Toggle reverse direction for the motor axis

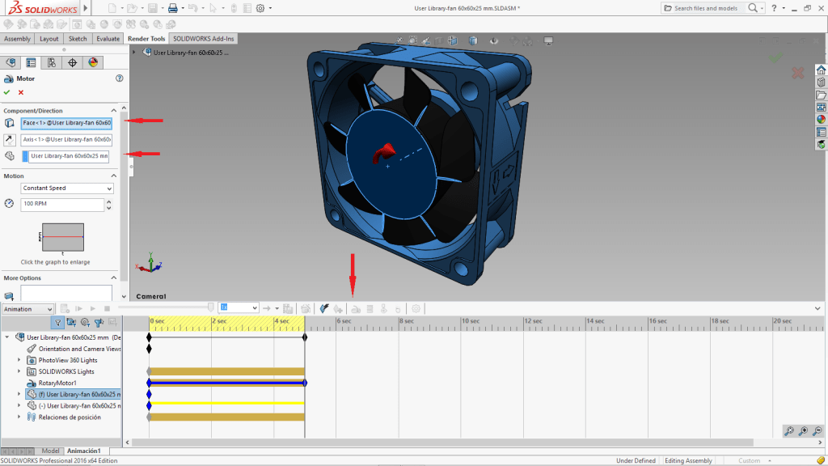coord(10,139)
